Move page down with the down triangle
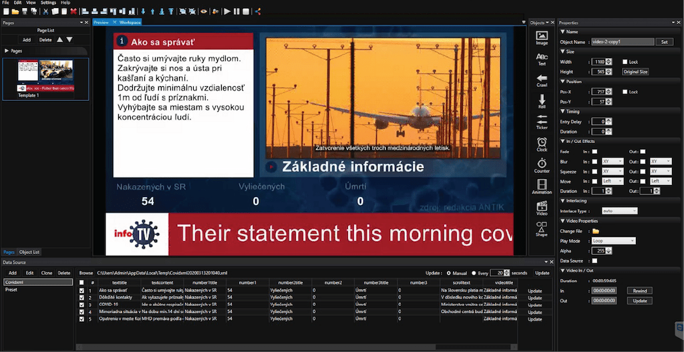The height and width of the screenshot is (352, 684). coord(69,39)
